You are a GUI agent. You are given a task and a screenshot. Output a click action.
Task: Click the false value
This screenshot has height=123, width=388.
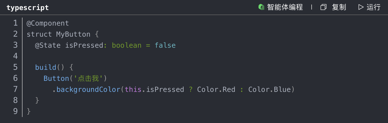click(165, 45)
